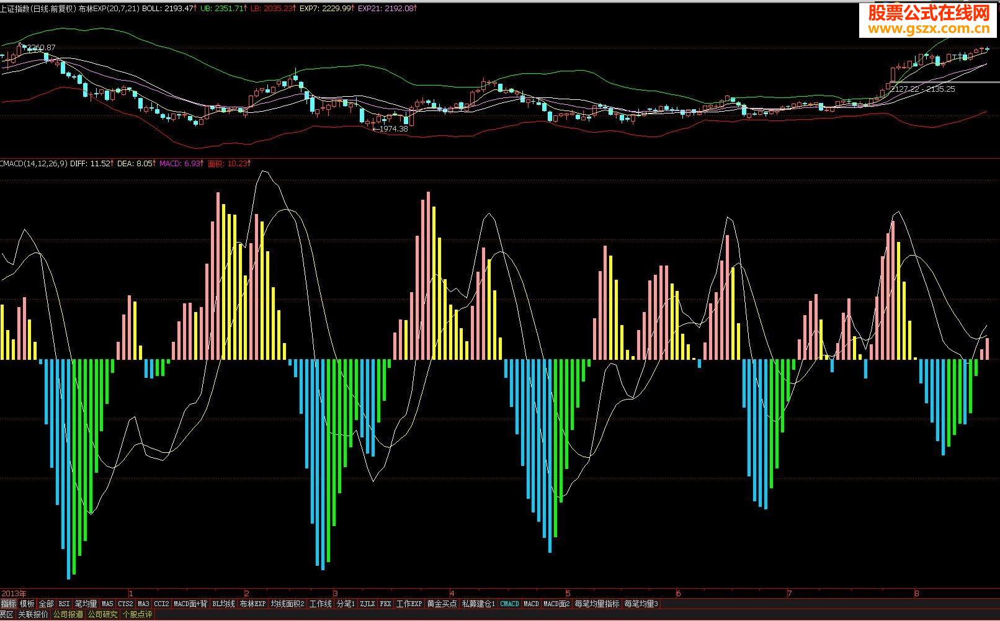Click the 布林EXP(20,7,21) indicator label

click(x=109, y=9)
